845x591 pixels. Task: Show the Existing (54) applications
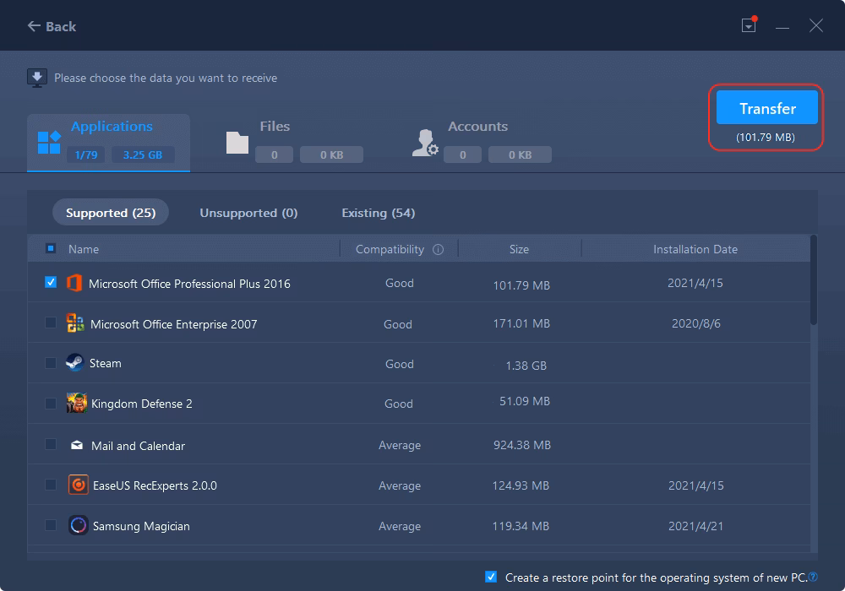[379, 213]
